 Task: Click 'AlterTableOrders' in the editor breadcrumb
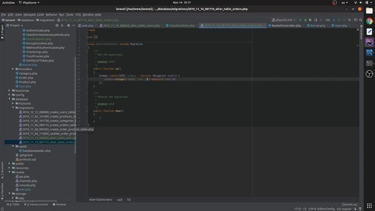click(x=100, y=199)
